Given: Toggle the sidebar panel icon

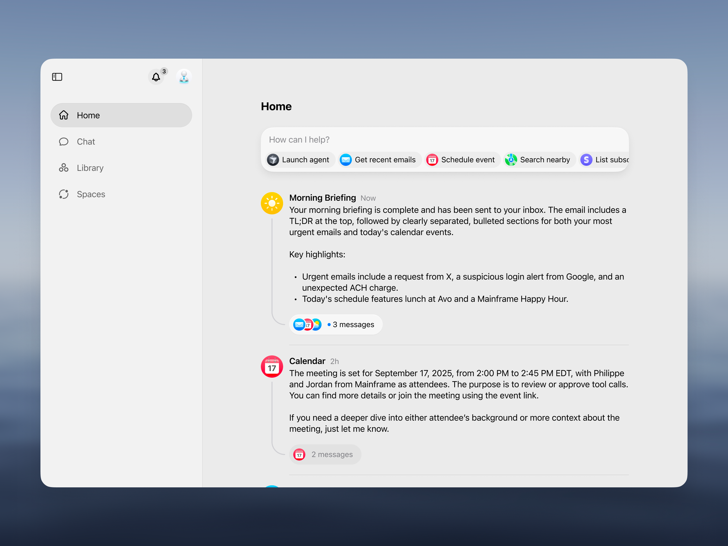Looking at the screenshot, I should pyautogui.click(x=57, y=77).
